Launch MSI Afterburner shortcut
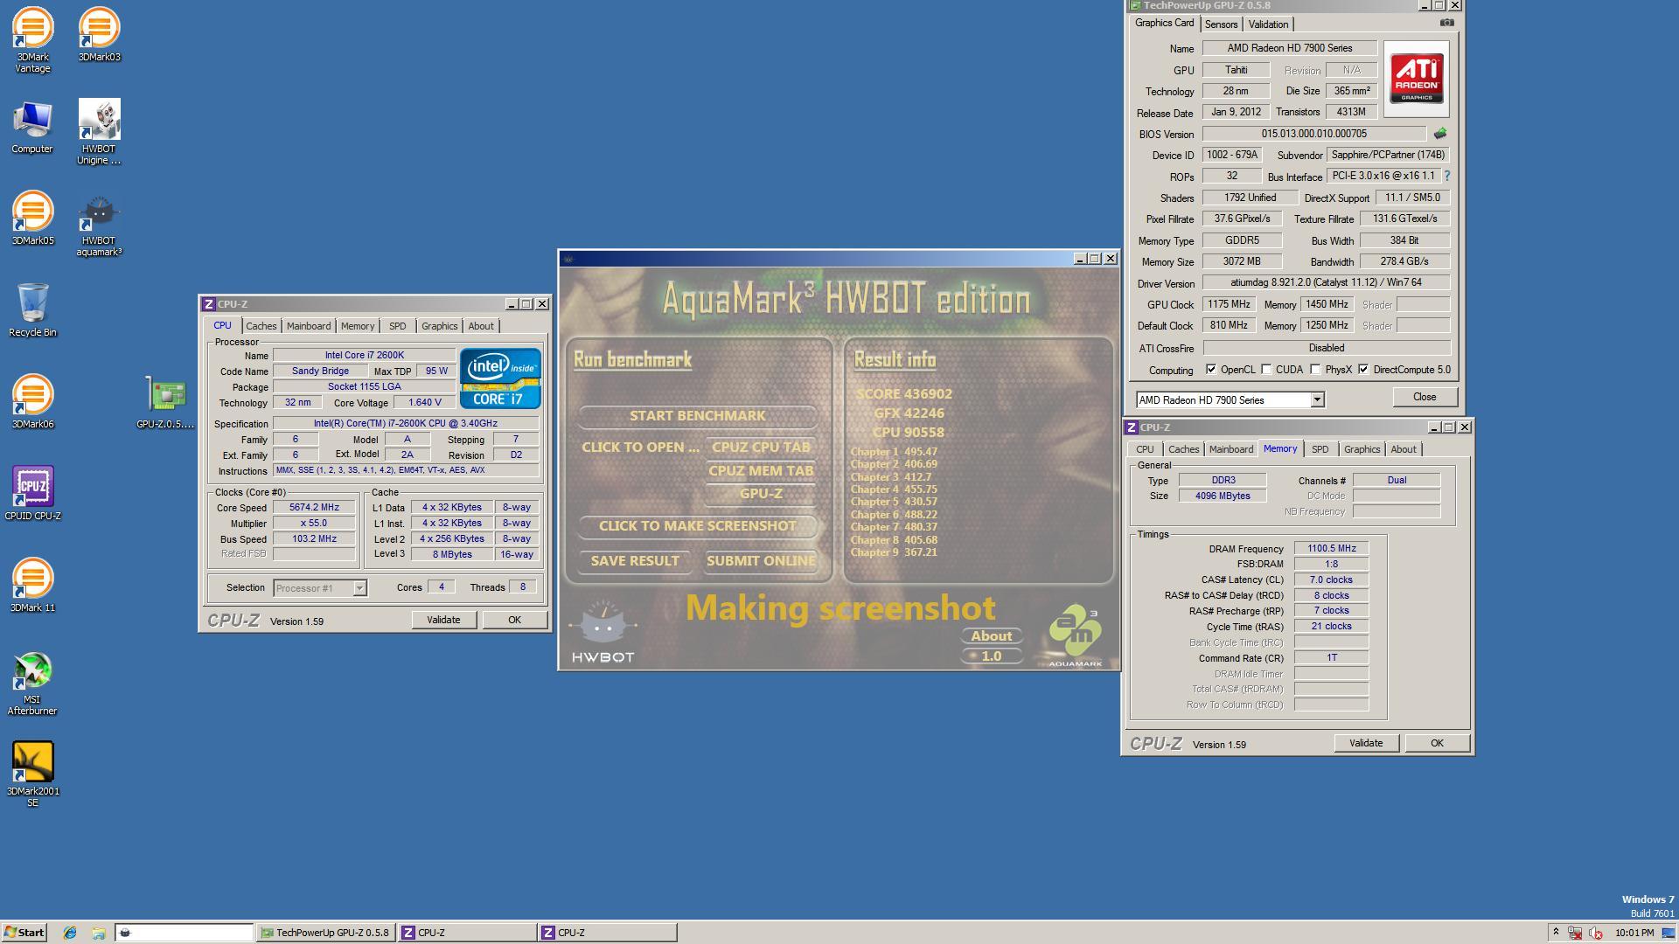Screen dimensions: 1679x944 [32, 683]
